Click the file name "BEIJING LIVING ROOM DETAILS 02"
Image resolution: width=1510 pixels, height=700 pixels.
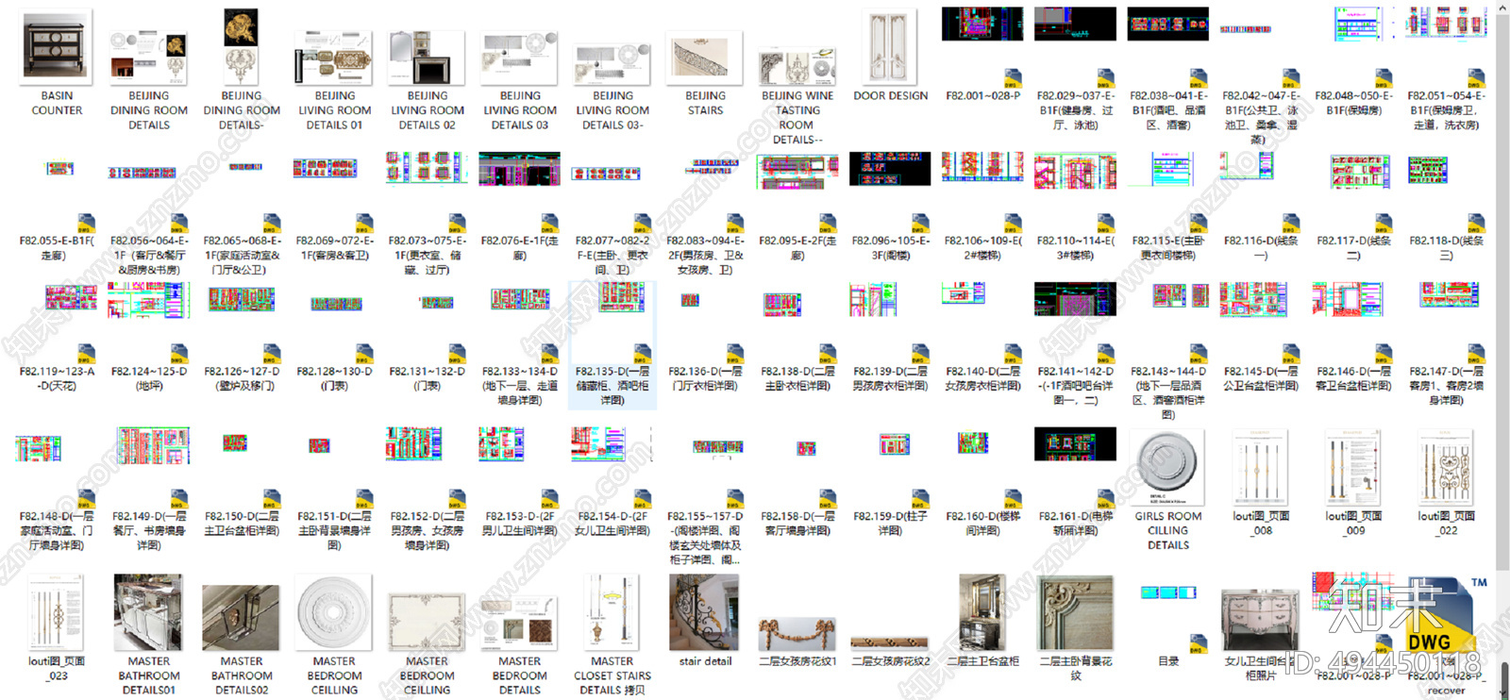click(427, 110)
